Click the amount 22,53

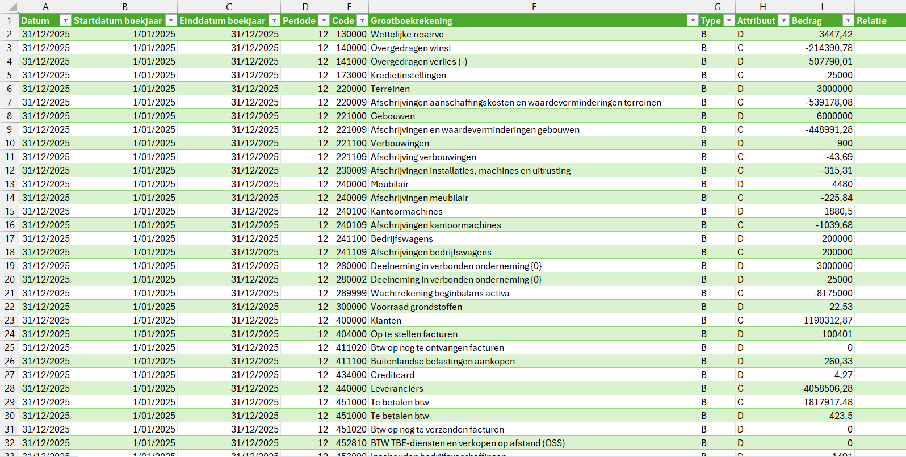click(x=822, y=307)
